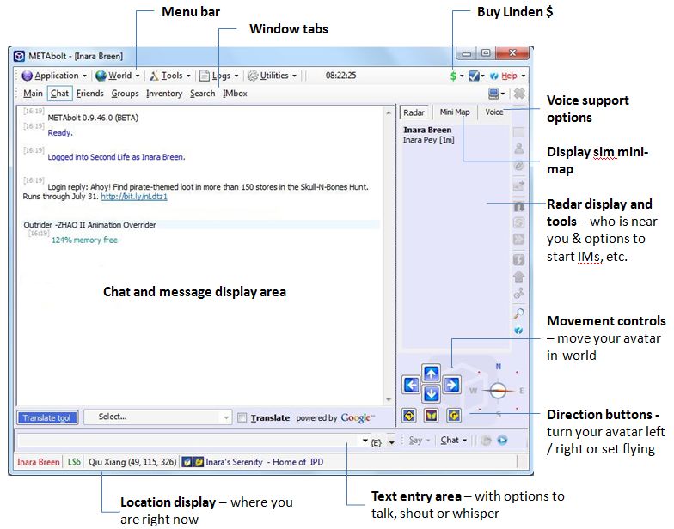Open the World menu
The height and width of the screenshot is (529, 674).
click(118, 76)
